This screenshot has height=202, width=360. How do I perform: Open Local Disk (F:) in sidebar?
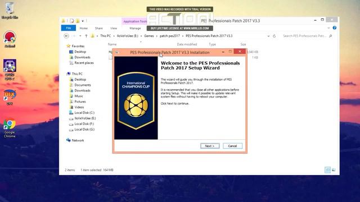[84, 123]
